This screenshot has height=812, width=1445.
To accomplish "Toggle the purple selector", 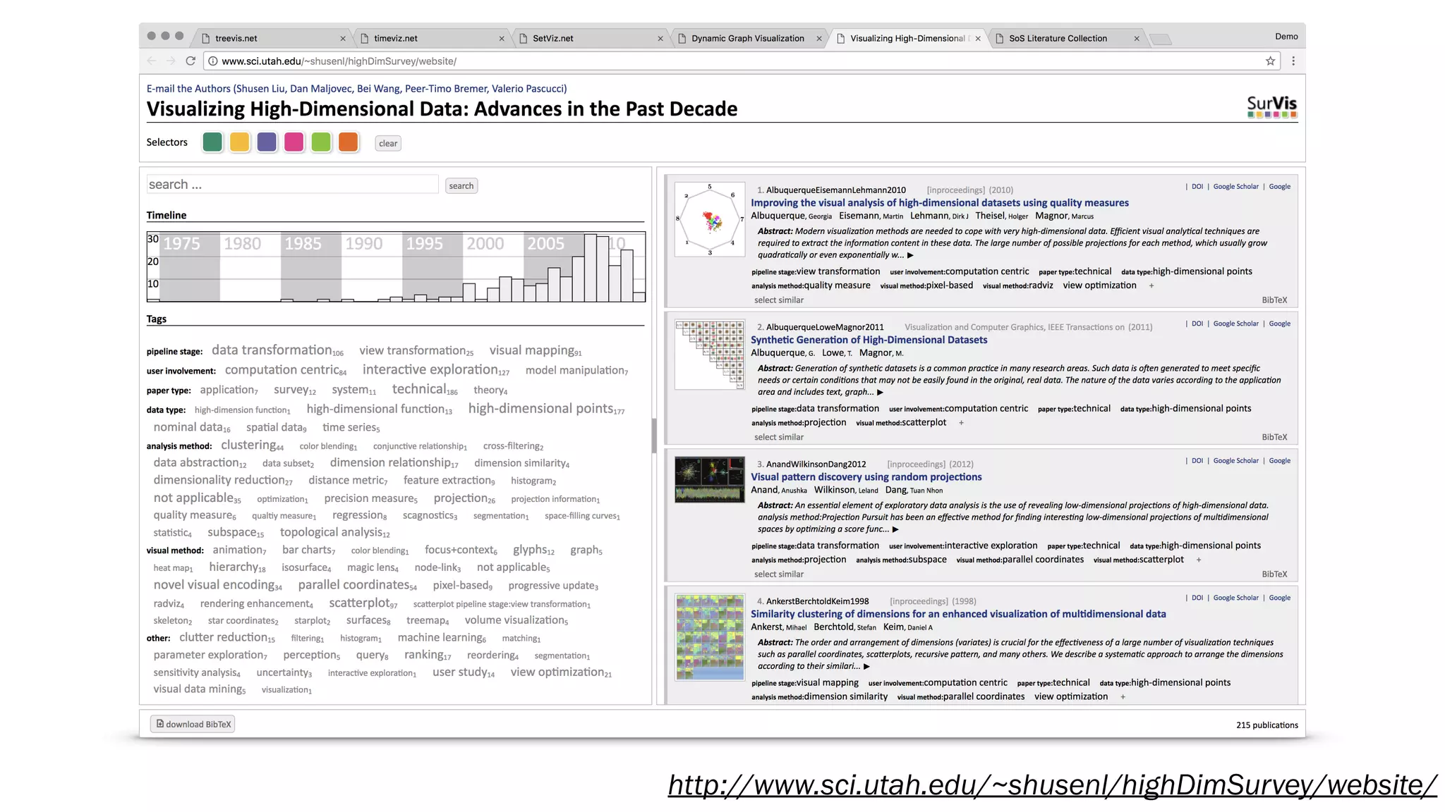I will pos(267,142).
